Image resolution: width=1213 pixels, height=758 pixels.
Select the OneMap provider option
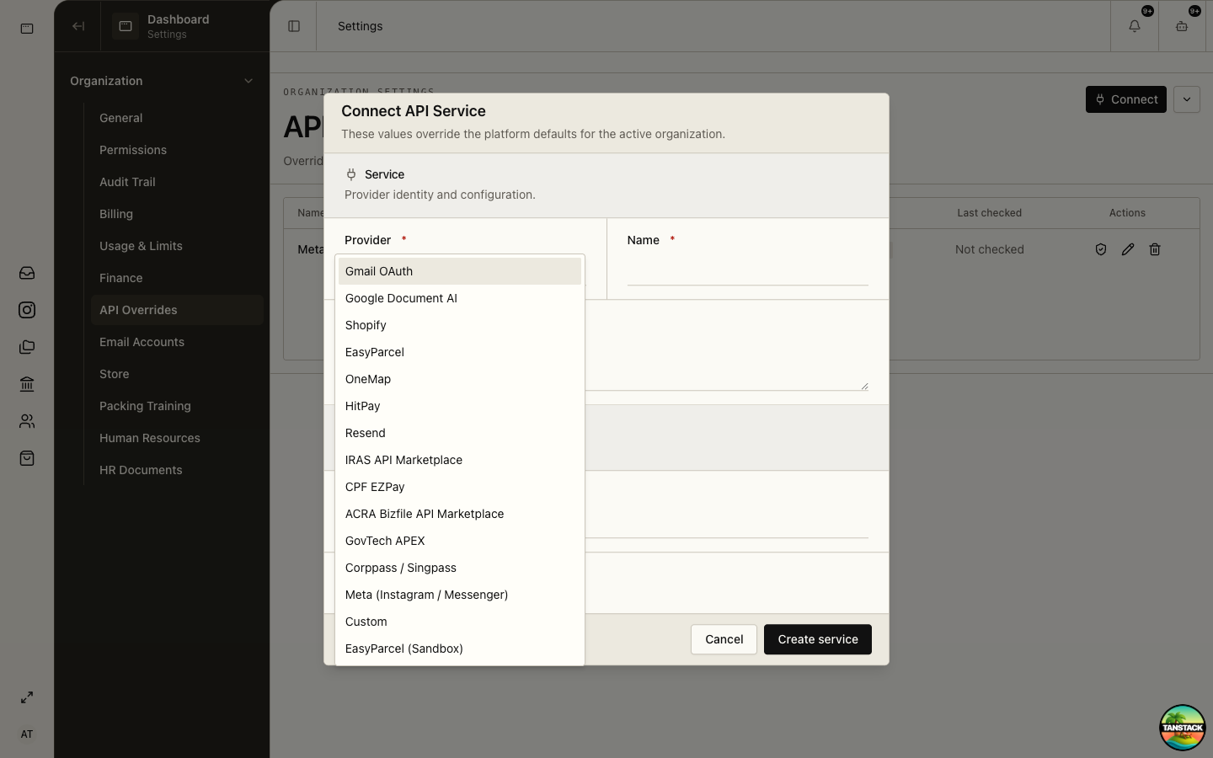pyautogui.click(x=460, y=379)
